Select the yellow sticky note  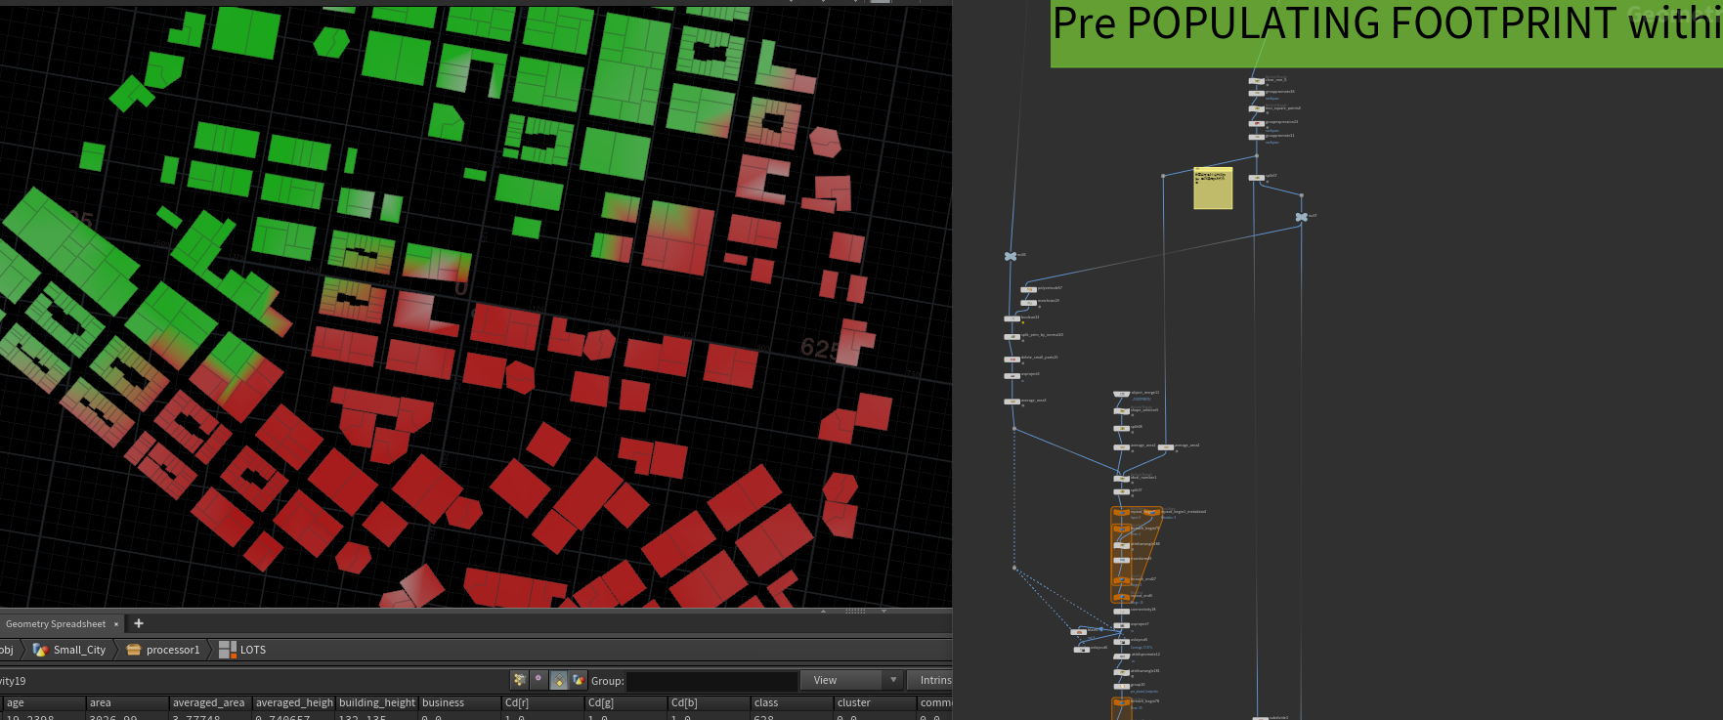[1213, 189]
